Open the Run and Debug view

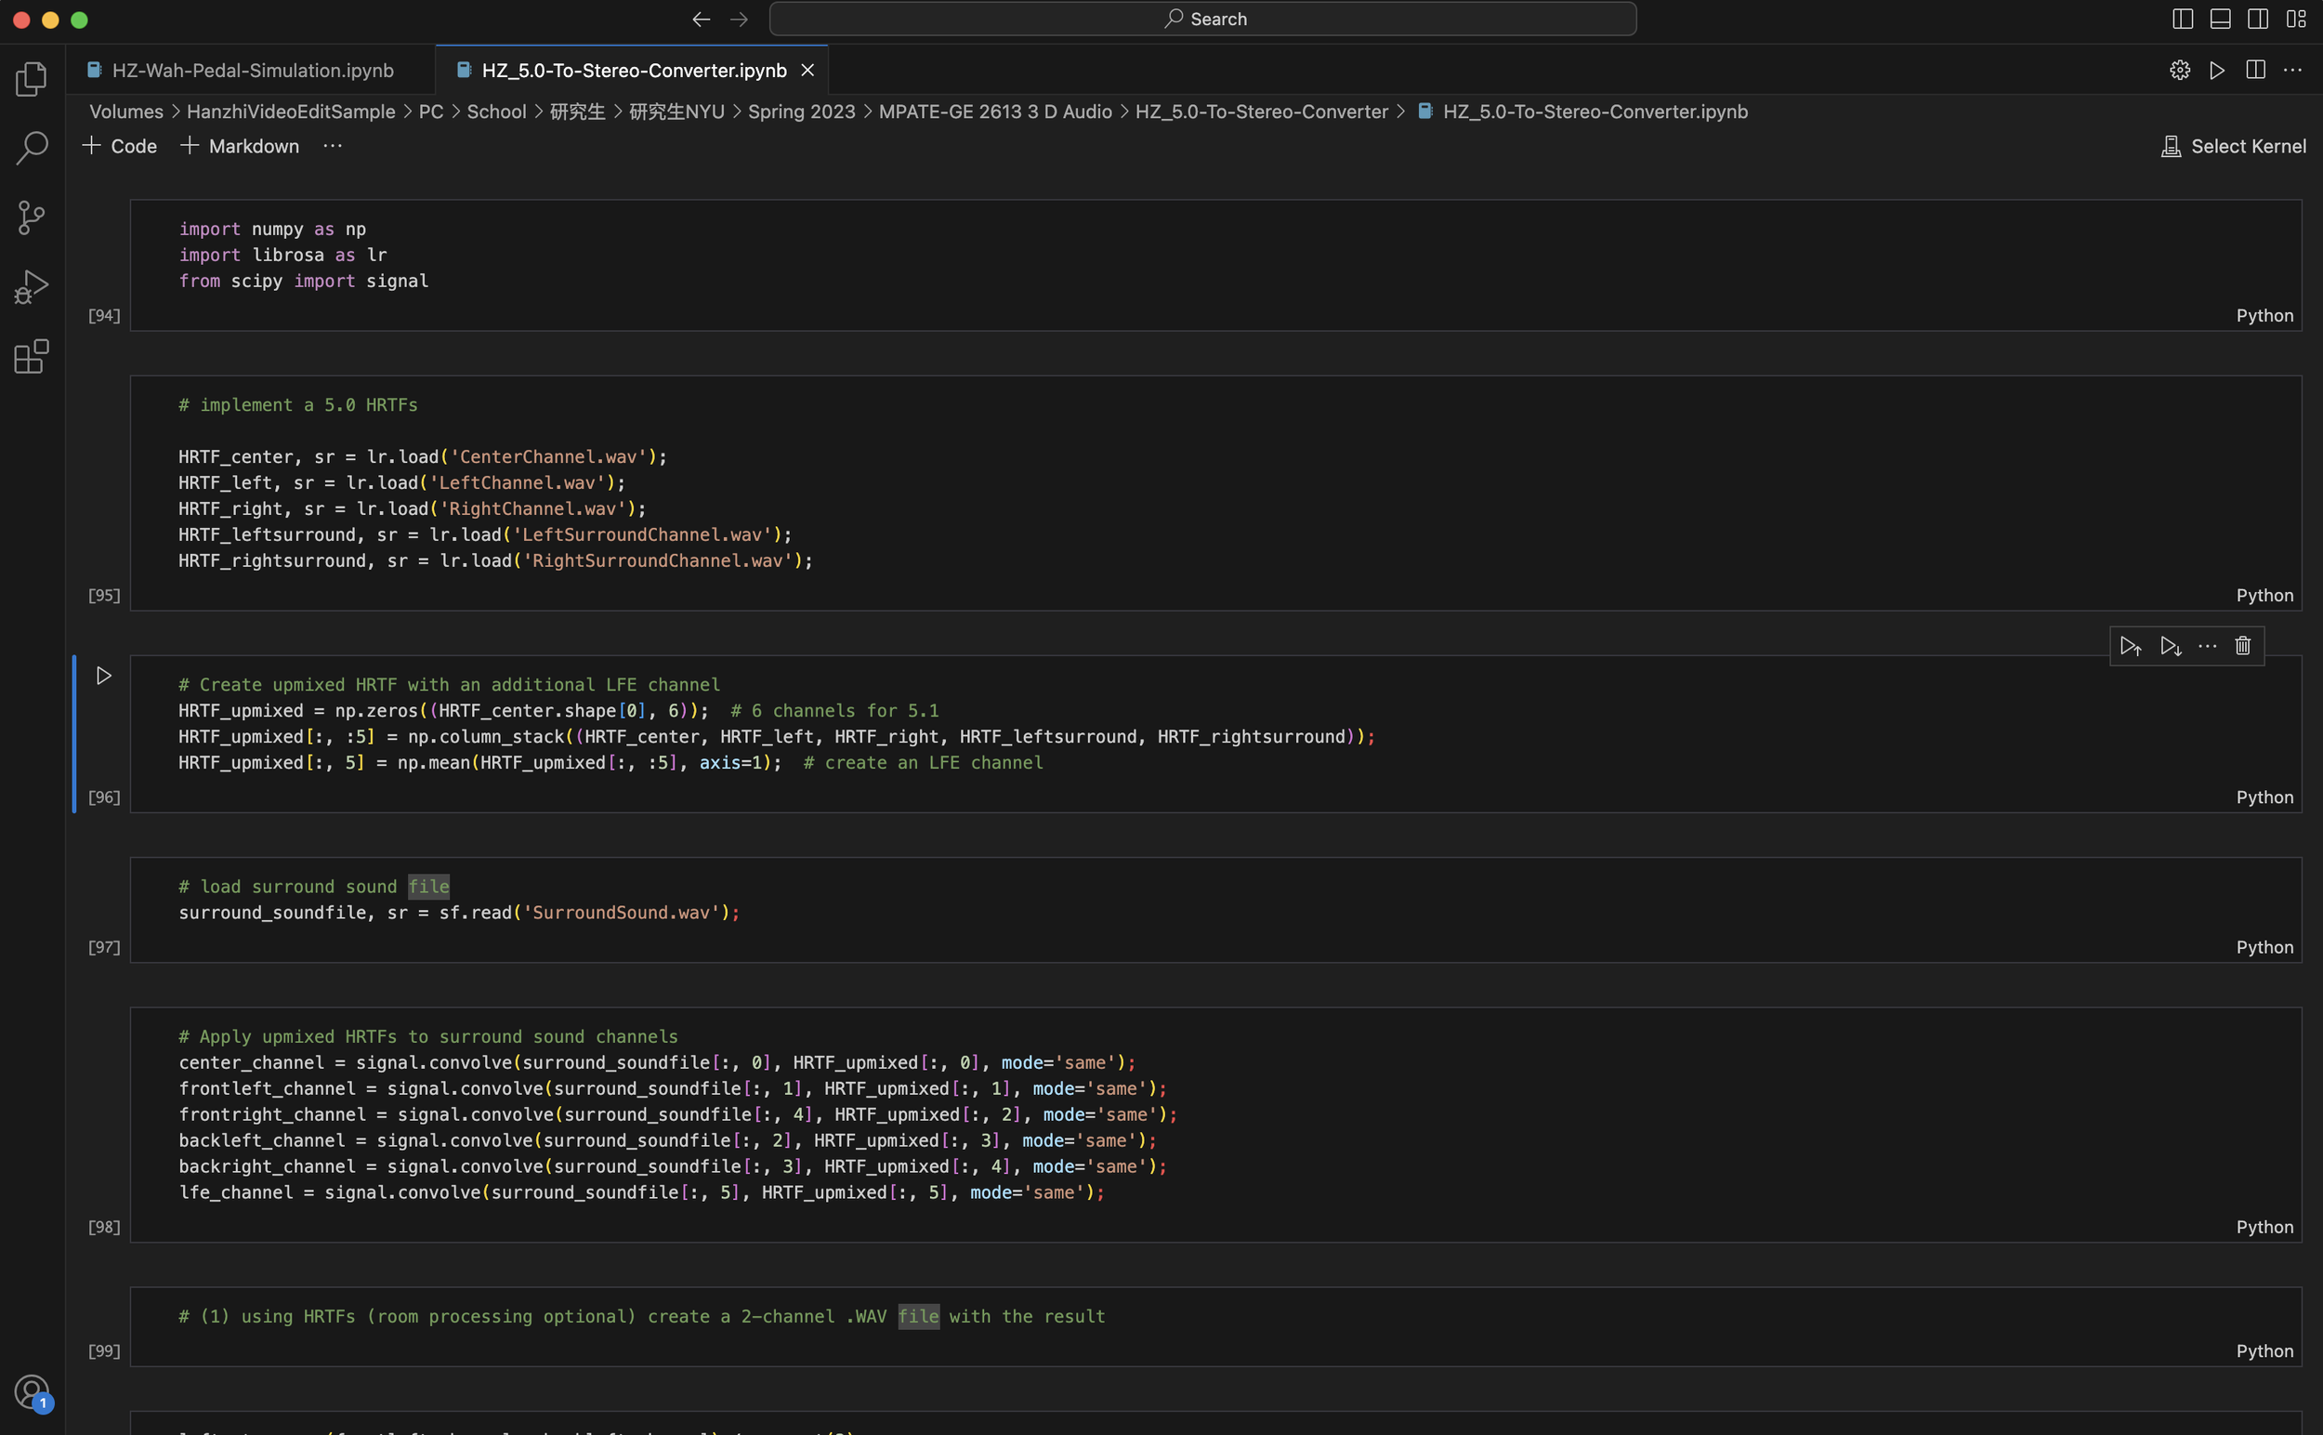coord(32,286)
